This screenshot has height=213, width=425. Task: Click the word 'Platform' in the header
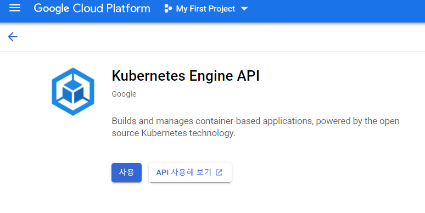128,8
